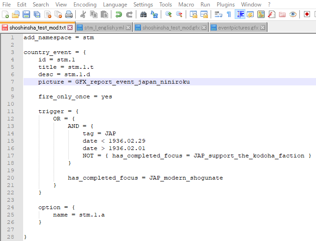This screenshot has width=316, height=241.
Task: Toggle synchronized vertical scrolling
Action: (194, 14)
